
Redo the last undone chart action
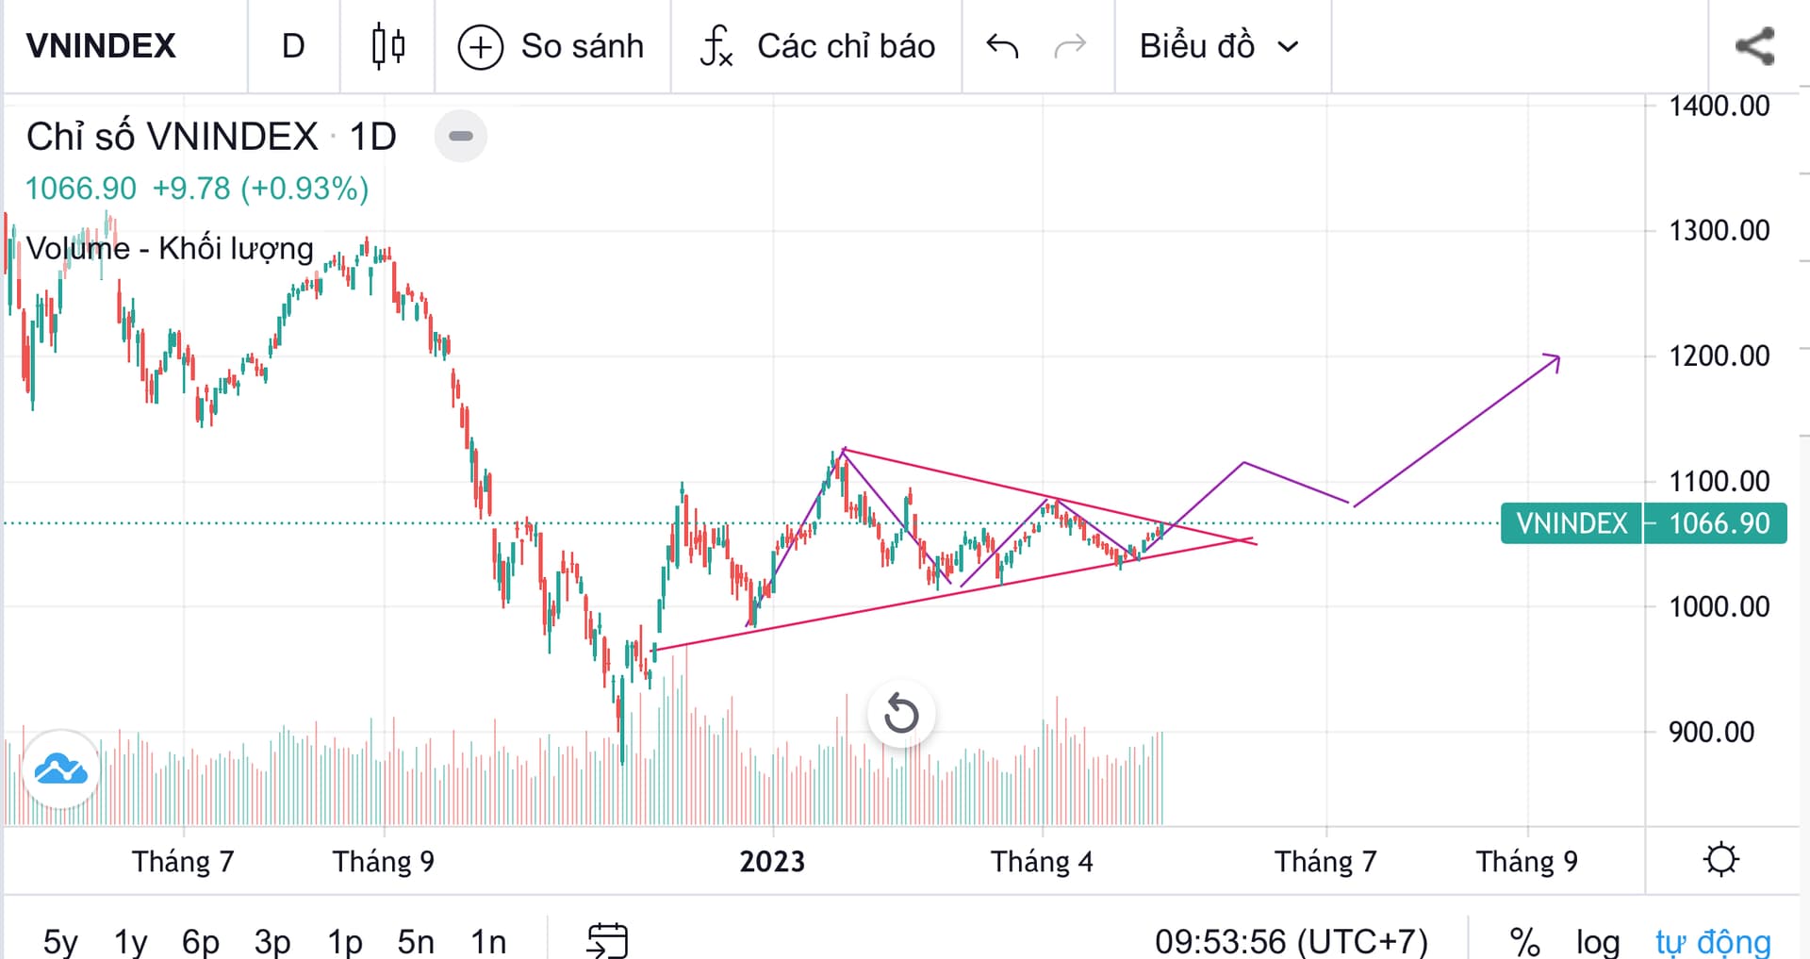1070,46
